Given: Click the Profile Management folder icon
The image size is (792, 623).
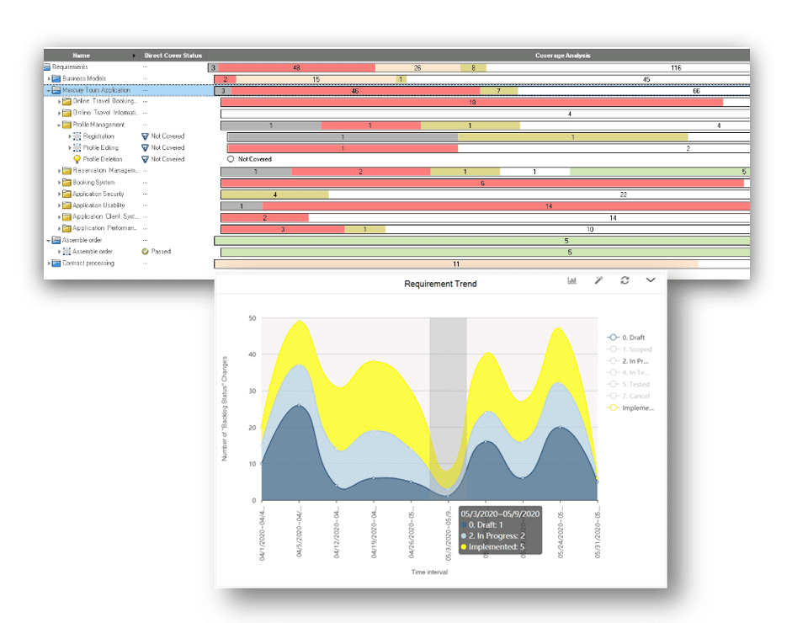Looking at the screenshot, I should pos(66,125).
